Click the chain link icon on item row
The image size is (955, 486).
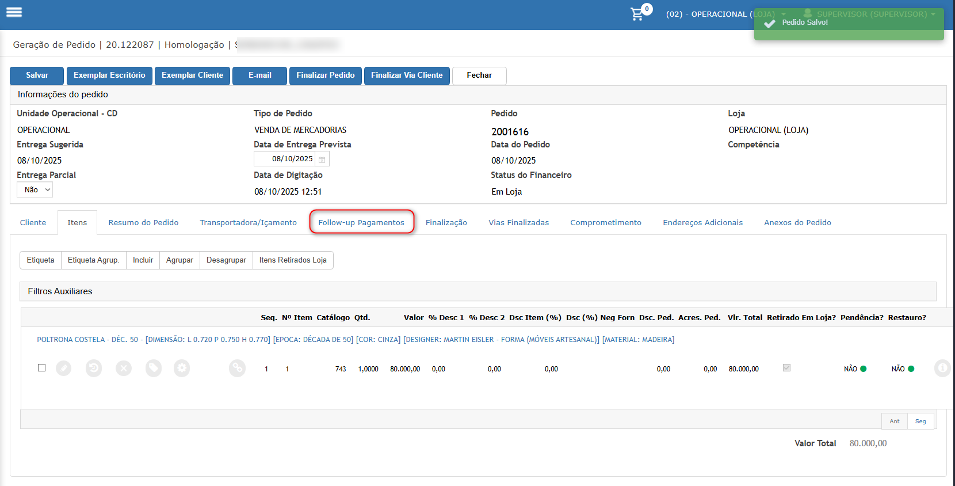point(237,368)
